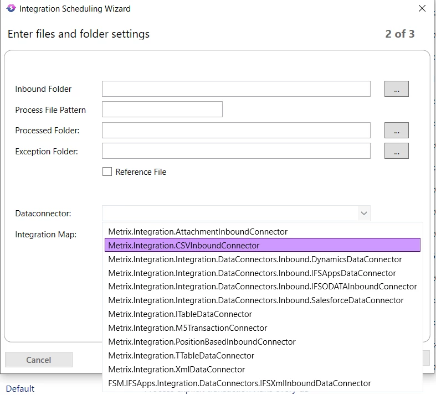The height and width of the screenshot is (395, 436).
Task: Click the Process File Pattern field
Action: 162,110
